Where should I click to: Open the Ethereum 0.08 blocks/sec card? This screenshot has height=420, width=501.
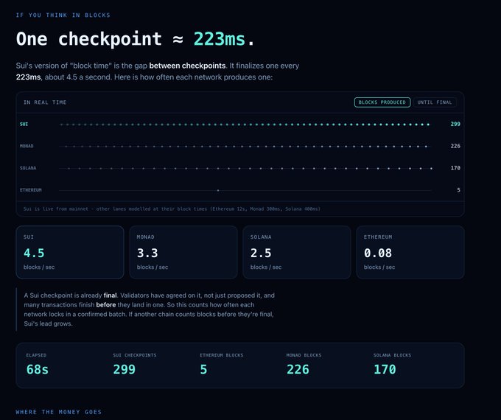(410, 252)
